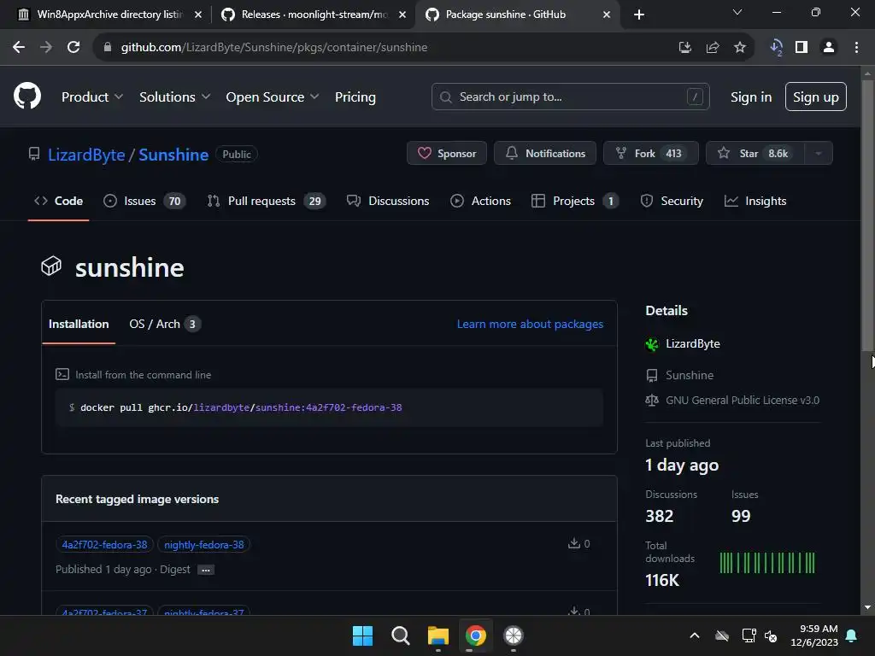Open the Insights tab
Image resolution: width=875 pixels, height=656 pixels.
point(755,201)
